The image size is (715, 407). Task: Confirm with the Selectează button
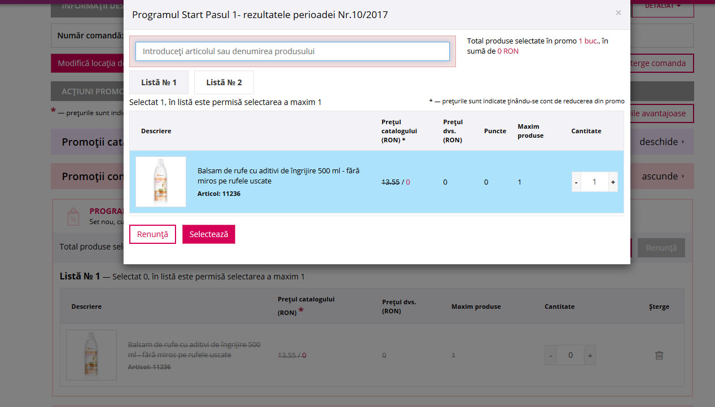tap(209, 234)
